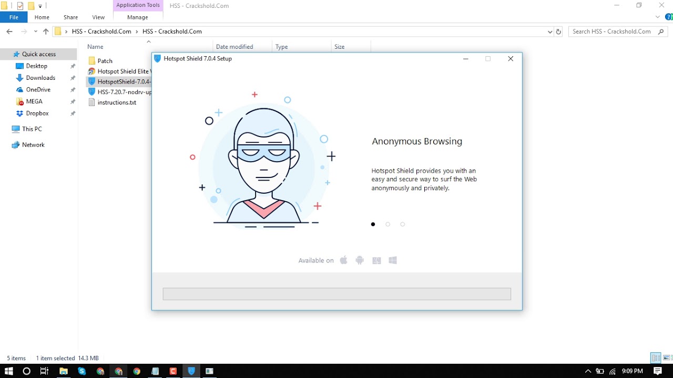Open Wi-Fi network tray icon
Image resolution: width=673 pixels, height=378 pixels.
point(613,371)
